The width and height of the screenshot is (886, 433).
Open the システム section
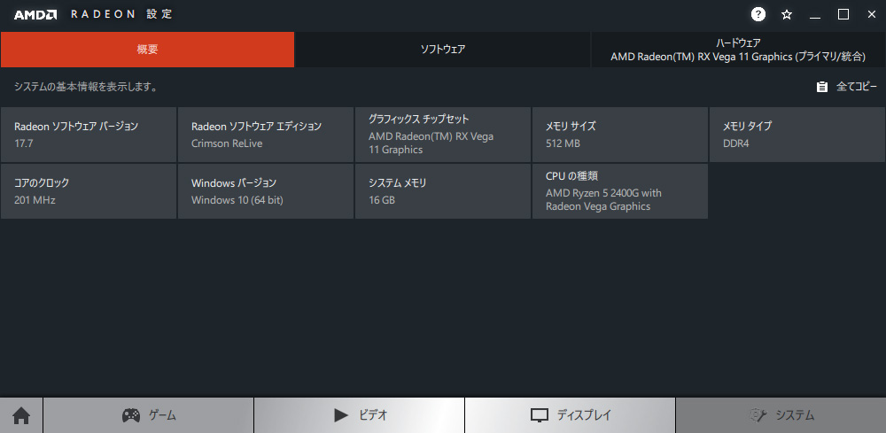tap(781, 415)
